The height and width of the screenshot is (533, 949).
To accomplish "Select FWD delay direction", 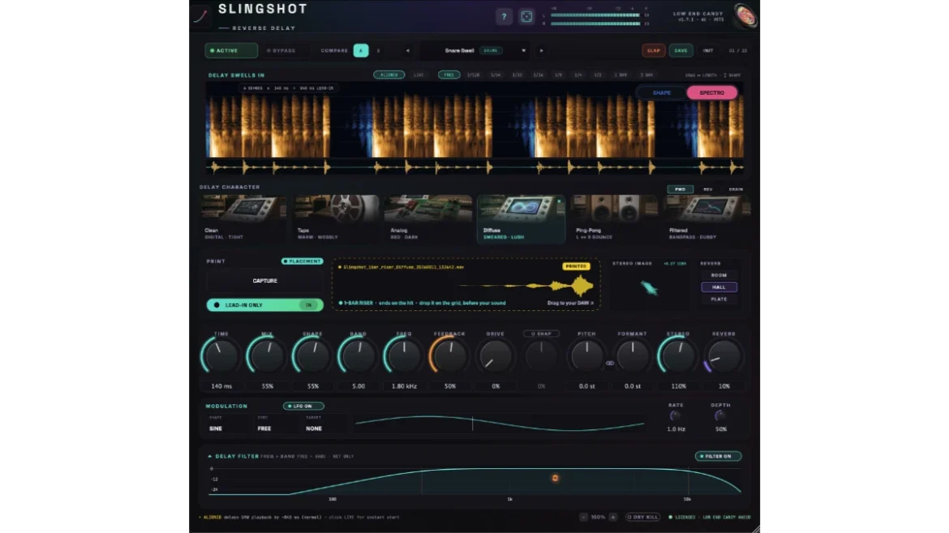I will [681, 190].
